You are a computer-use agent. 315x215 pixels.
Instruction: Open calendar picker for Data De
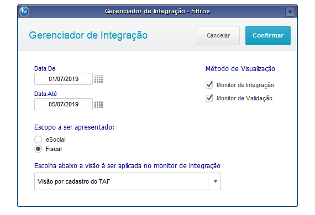tap(98, 79)
